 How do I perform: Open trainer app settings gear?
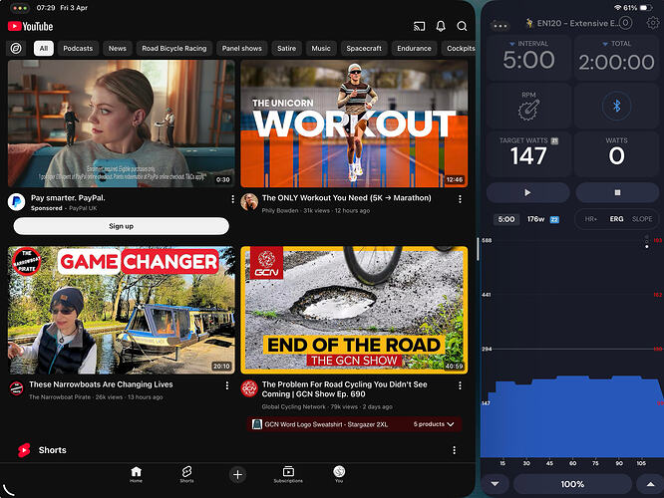[653, 21]
